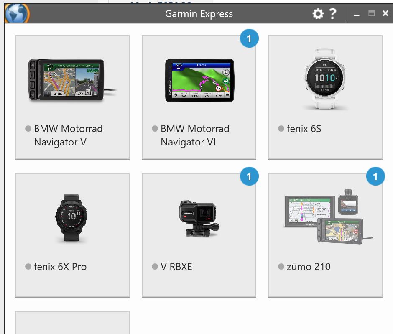Select the BMW Motorrad Navigator V device image
Image resolution: width=393 pixels, height=334 pixels.
[72, 80]
